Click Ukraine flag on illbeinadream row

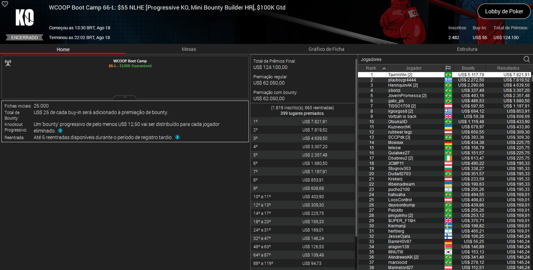[x=448, y=184]
